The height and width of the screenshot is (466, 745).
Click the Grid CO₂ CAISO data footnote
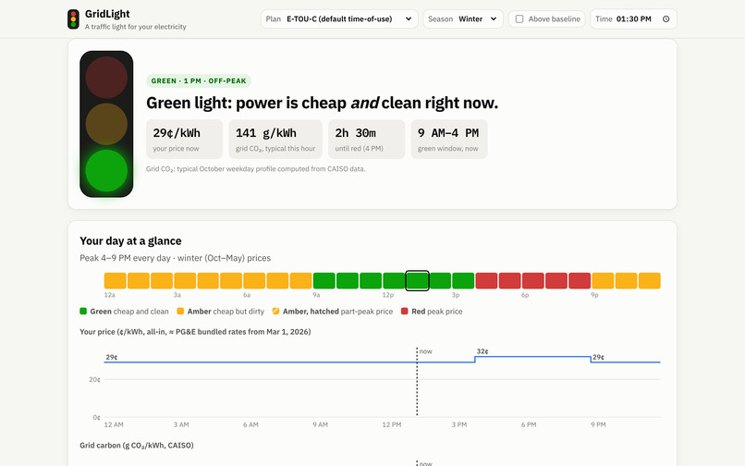click(x=256, y=169)
